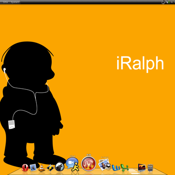This screenshot has width=175, height=175.
Task: Launch the Opera browser from the dock
Action: [25, 168]
